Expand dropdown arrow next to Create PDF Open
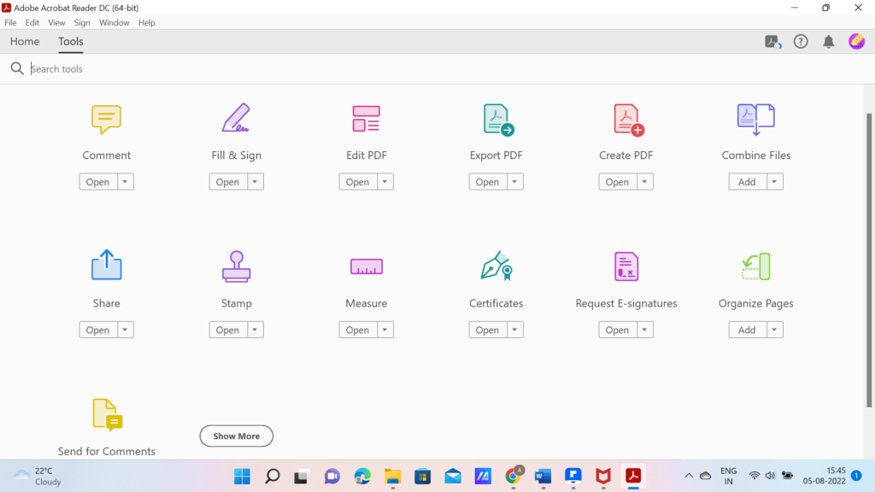Viewport: 875px width, 492px height. (644, 182)
